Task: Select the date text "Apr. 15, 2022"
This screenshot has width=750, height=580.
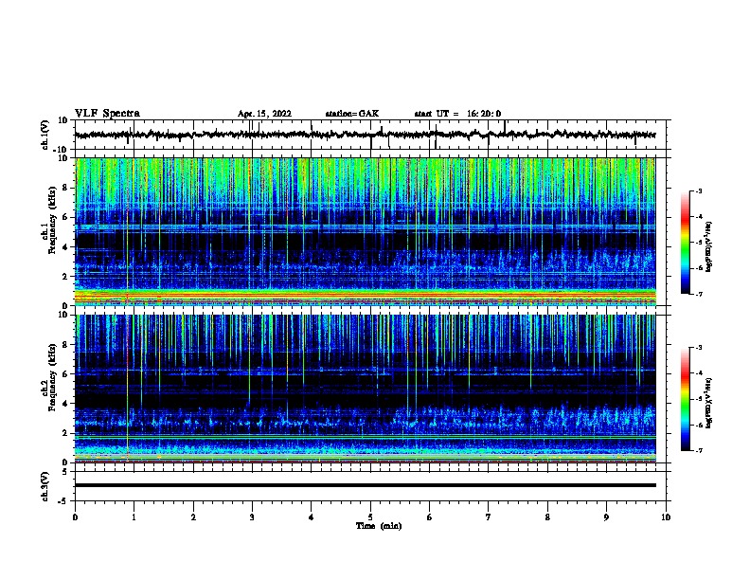Action: point(264,114)
